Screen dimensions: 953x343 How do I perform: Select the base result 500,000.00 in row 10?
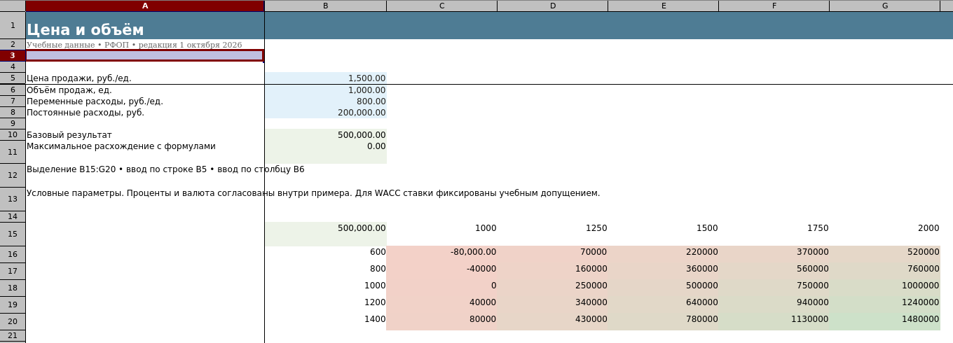click(325, 135)
